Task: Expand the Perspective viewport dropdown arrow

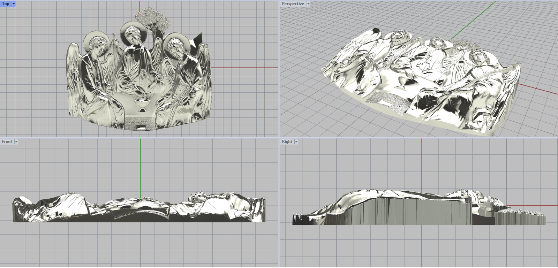Action: point(308,4)
